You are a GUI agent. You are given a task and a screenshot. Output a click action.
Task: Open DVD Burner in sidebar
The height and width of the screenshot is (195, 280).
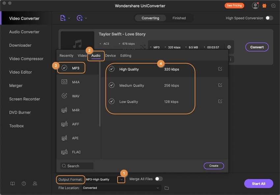[x=20, y=113]
